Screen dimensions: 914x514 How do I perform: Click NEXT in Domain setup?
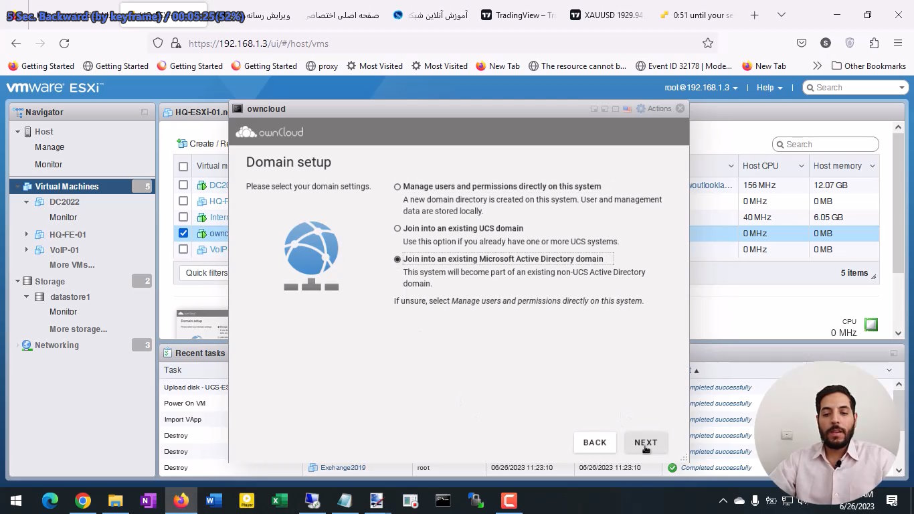coord(646,442)
